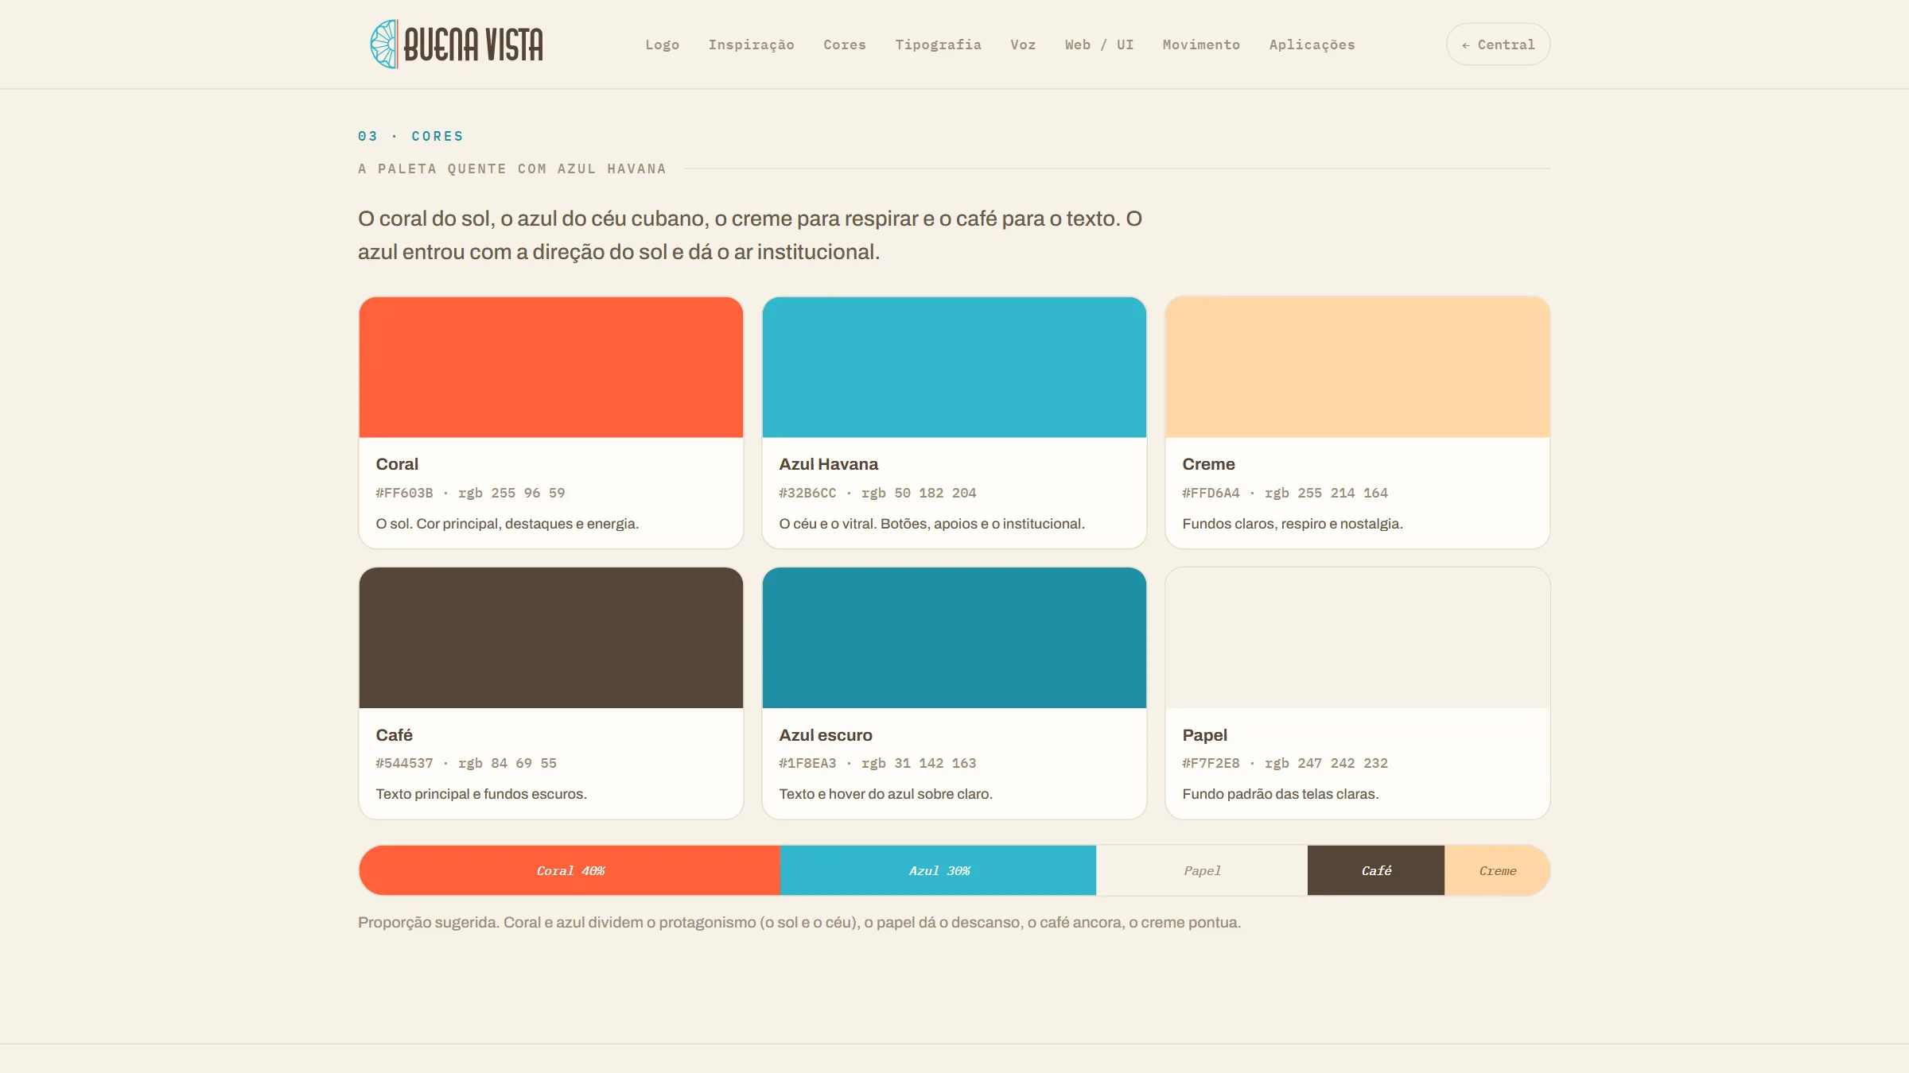Click 'Fundos claros, respiro e nostalgia.' text

point(1292,524)
